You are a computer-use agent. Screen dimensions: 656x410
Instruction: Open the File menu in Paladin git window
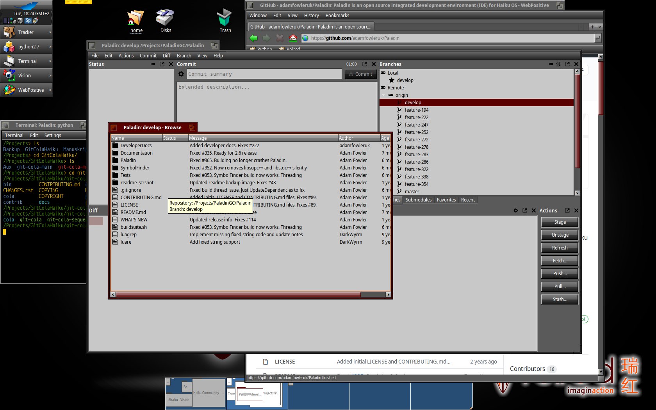[x=95, y=56]
